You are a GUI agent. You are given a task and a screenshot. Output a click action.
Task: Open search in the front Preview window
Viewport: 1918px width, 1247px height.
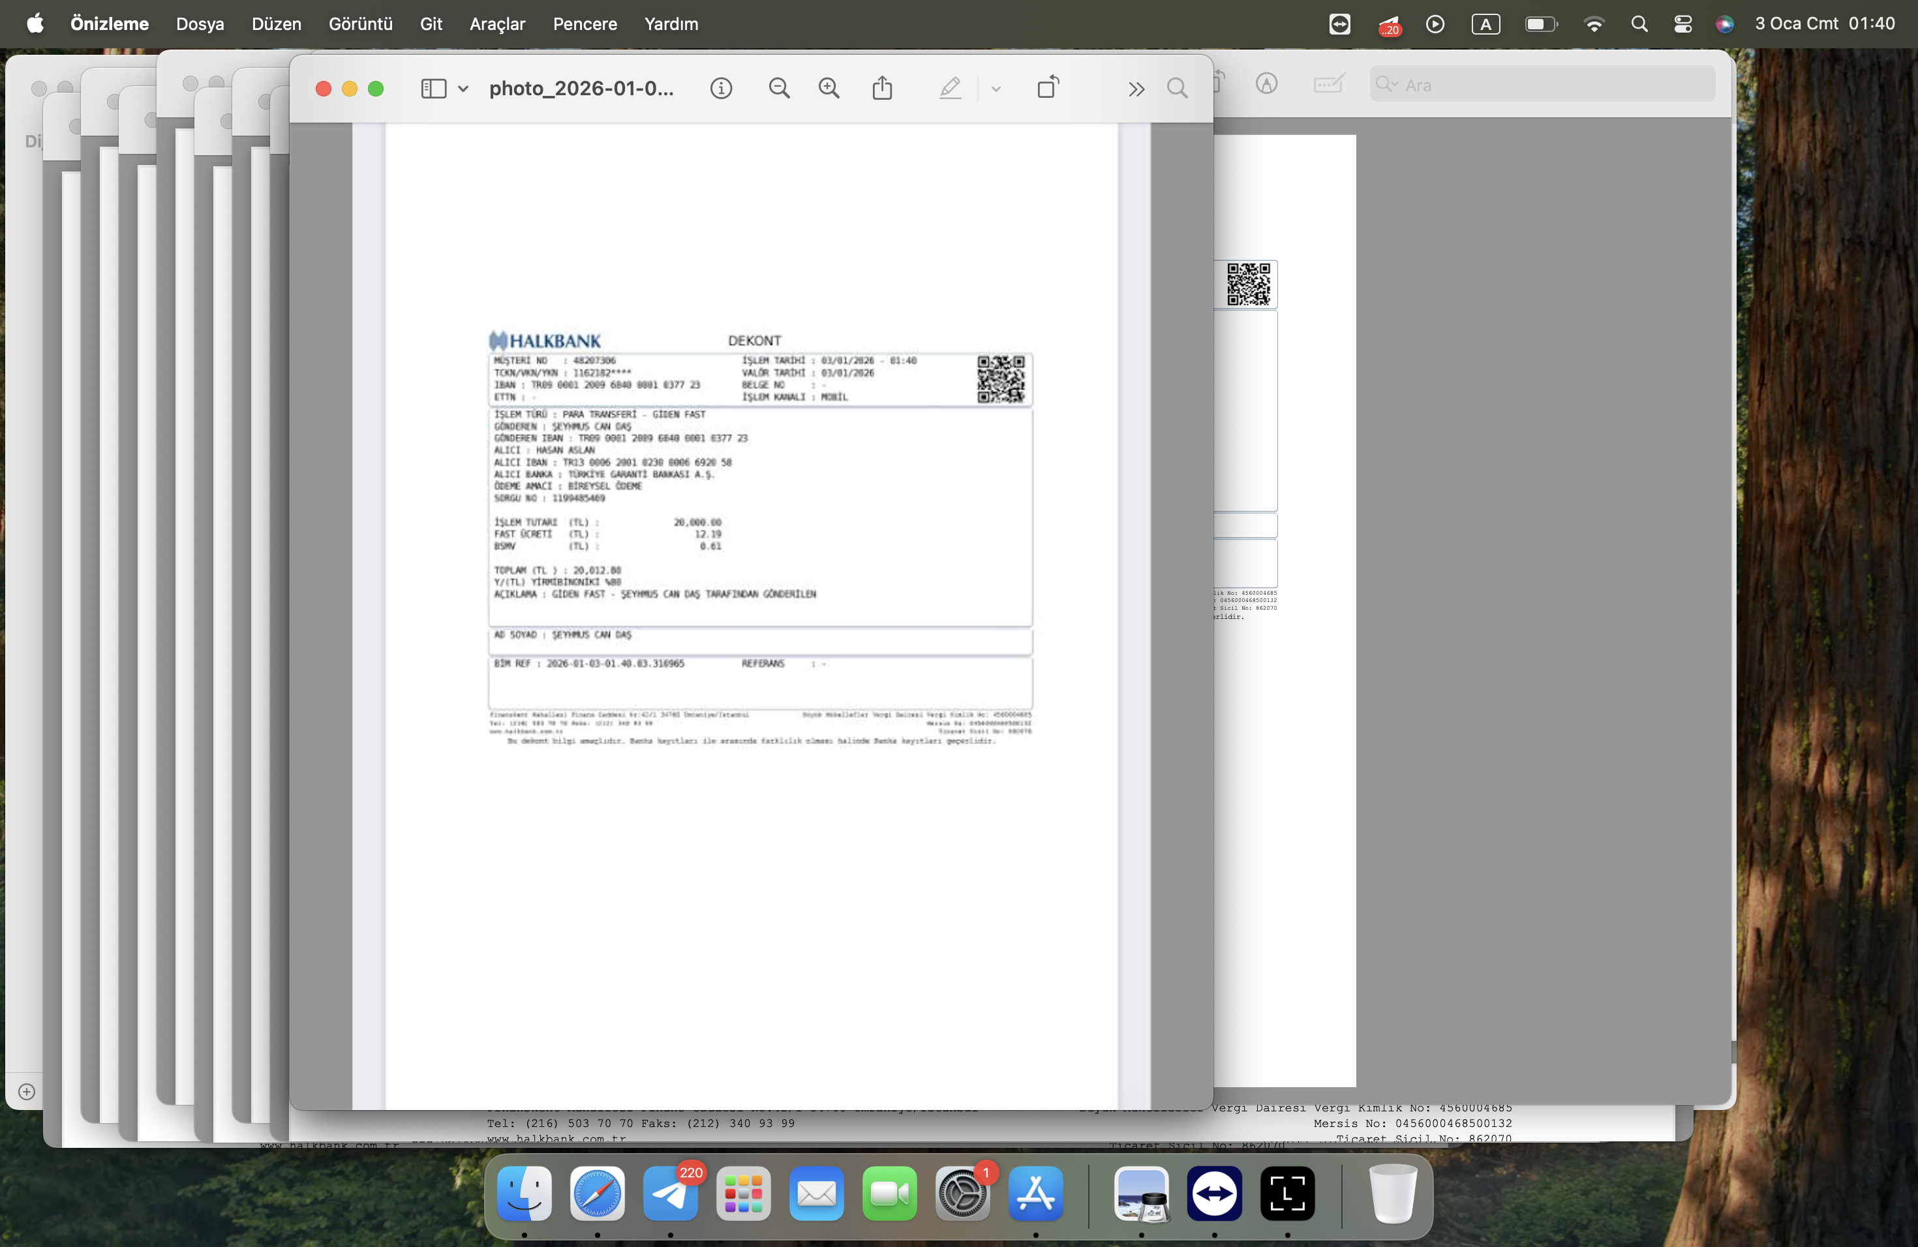(x=1178, y=89)
